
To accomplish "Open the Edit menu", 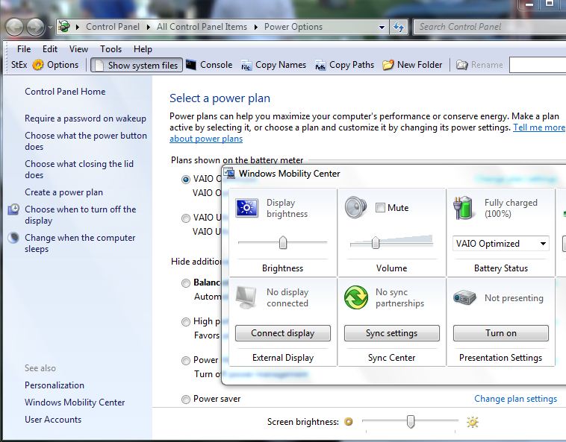I will (50, 49).
